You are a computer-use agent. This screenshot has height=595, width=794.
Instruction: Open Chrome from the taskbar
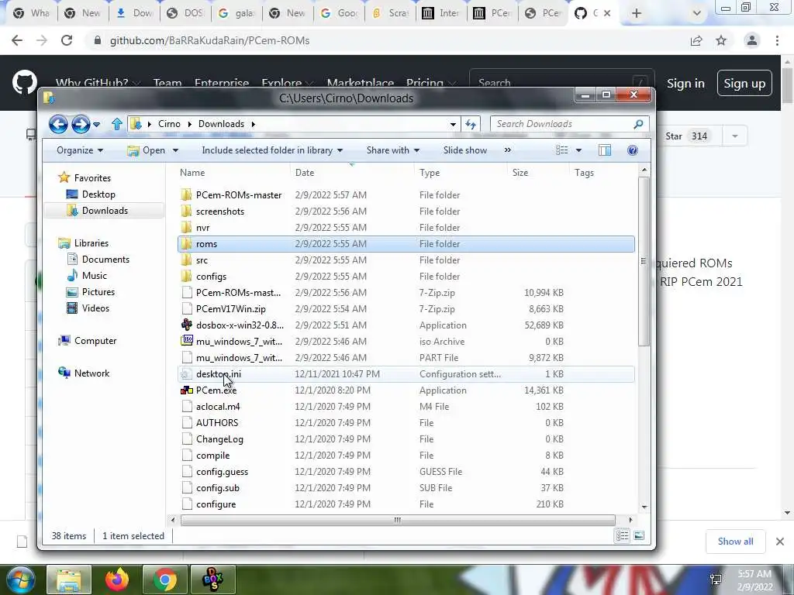coord(164,580)
